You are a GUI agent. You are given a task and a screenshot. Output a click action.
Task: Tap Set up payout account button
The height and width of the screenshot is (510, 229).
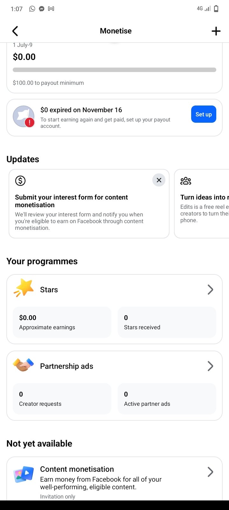[204, 114]
